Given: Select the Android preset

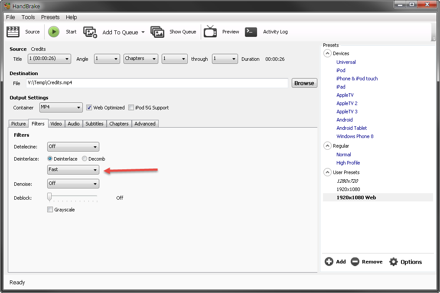Looking at the screenshot, I should pyautogui.click(x=345, y=120).
